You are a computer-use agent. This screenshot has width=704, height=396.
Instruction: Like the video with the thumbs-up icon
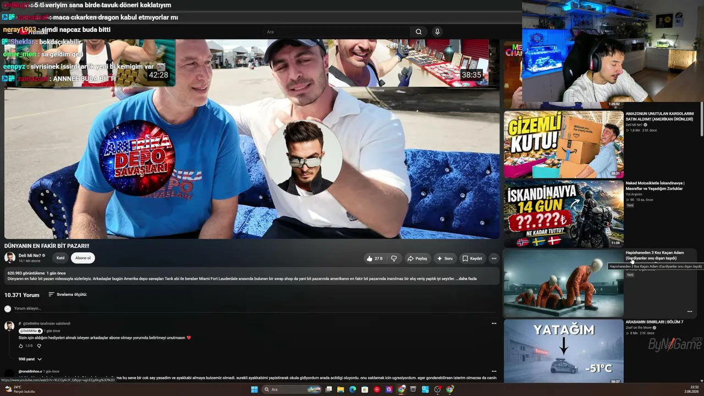[x=375, y=258]
